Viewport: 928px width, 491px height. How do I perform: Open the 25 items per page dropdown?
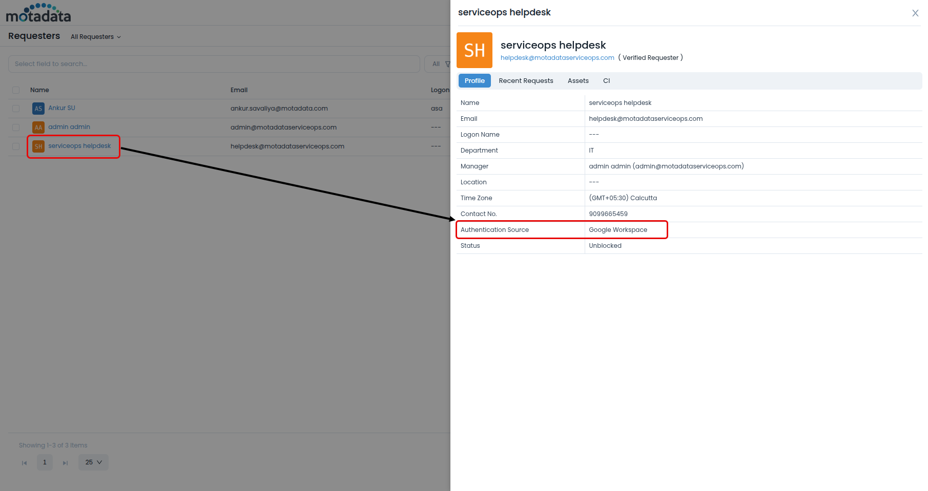(x=93, y=462)
